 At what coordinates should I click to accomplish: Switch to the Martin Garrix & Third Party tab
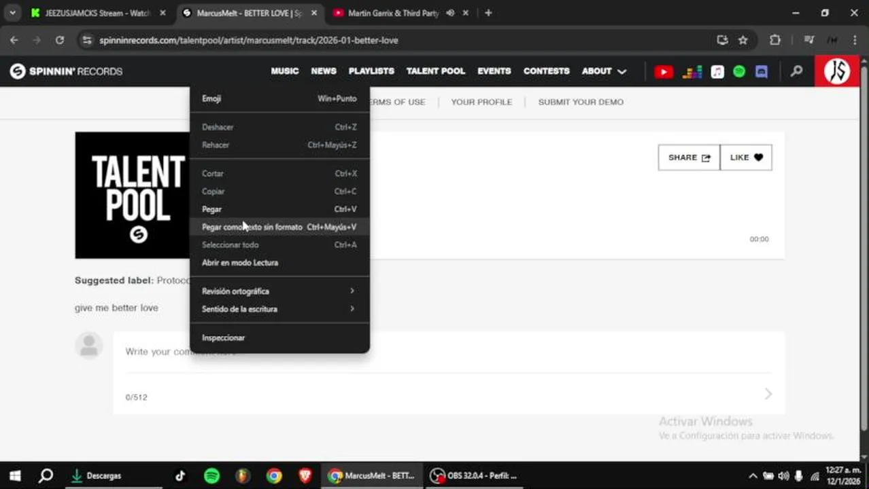click(393, 13)
